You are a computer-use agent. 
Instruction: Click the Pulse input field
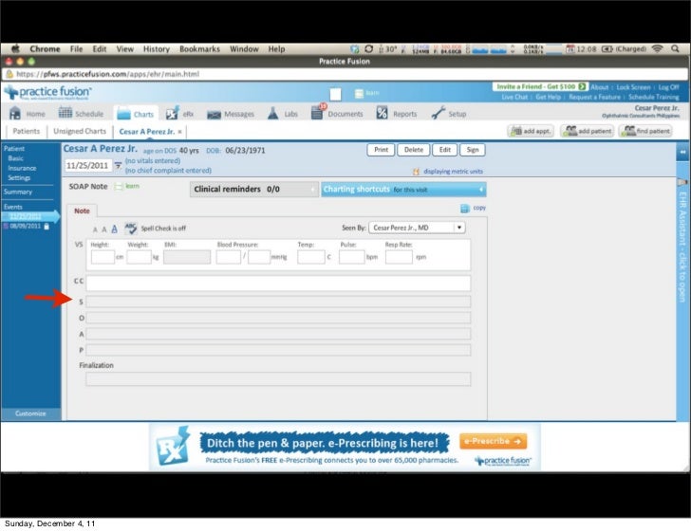(351, 257)
